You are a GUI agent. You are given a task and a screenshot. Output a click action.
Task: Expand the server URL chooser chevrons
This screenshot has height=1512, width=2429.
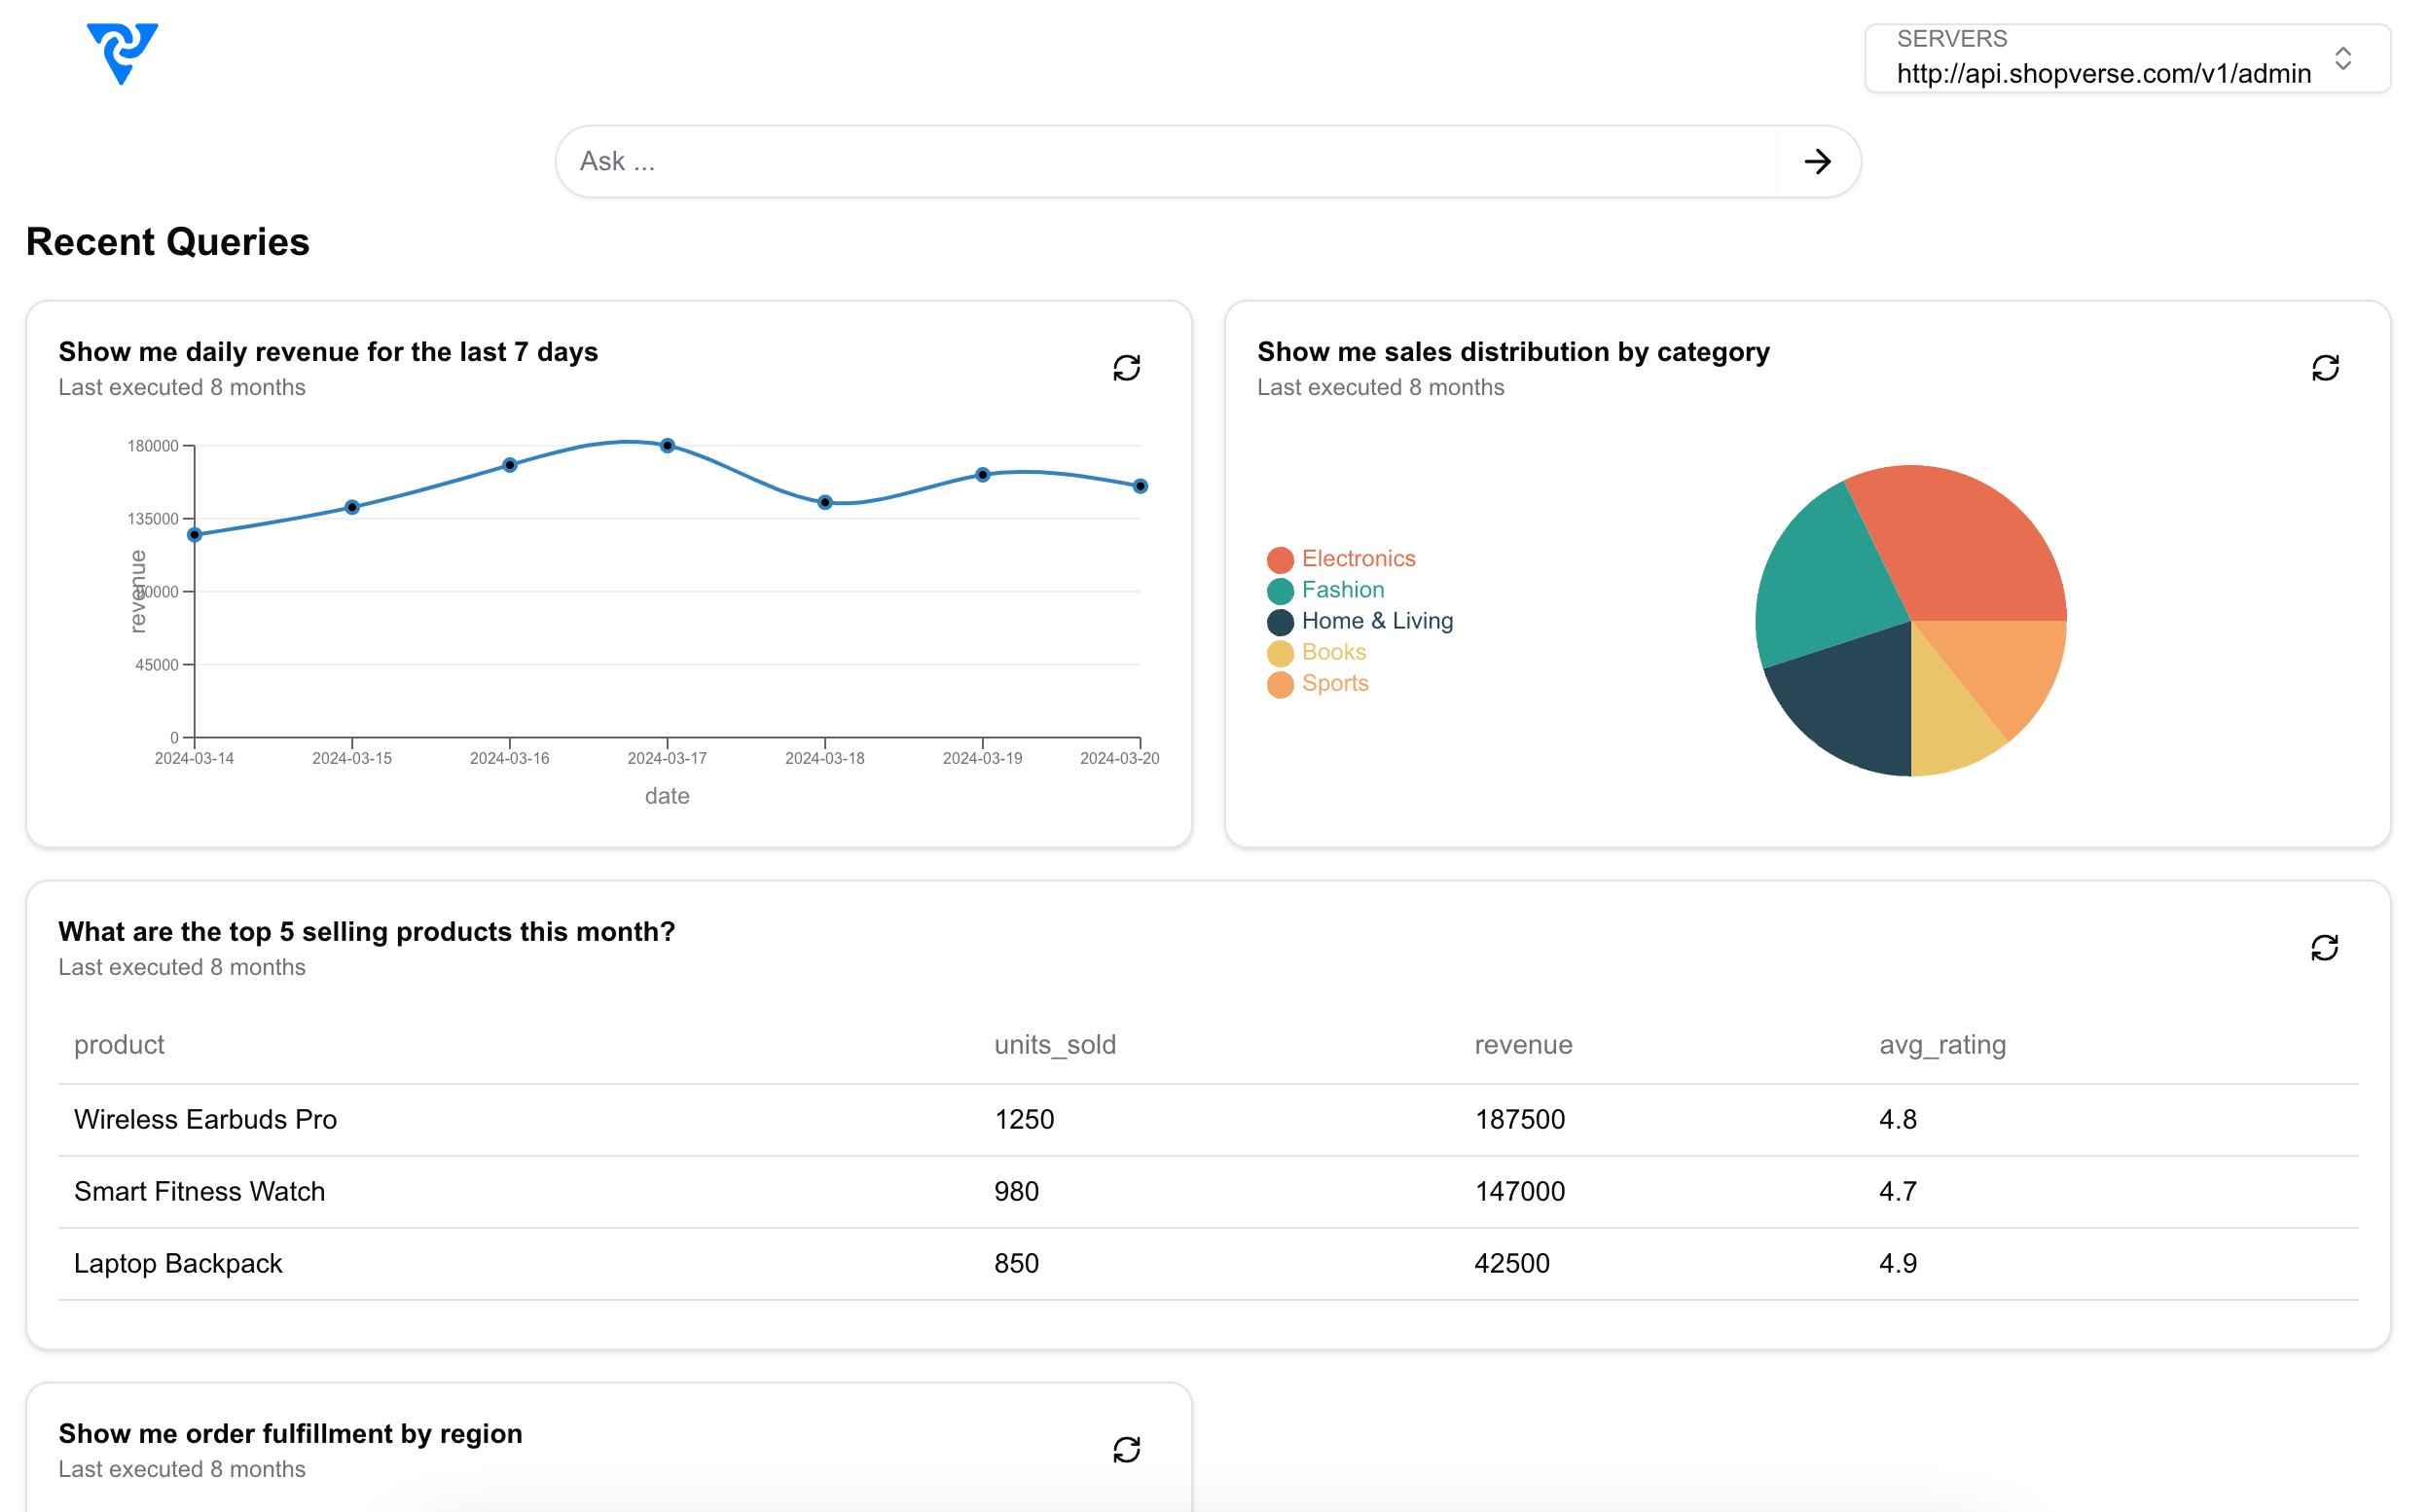pyautogui.click(x=2346, y=59)
